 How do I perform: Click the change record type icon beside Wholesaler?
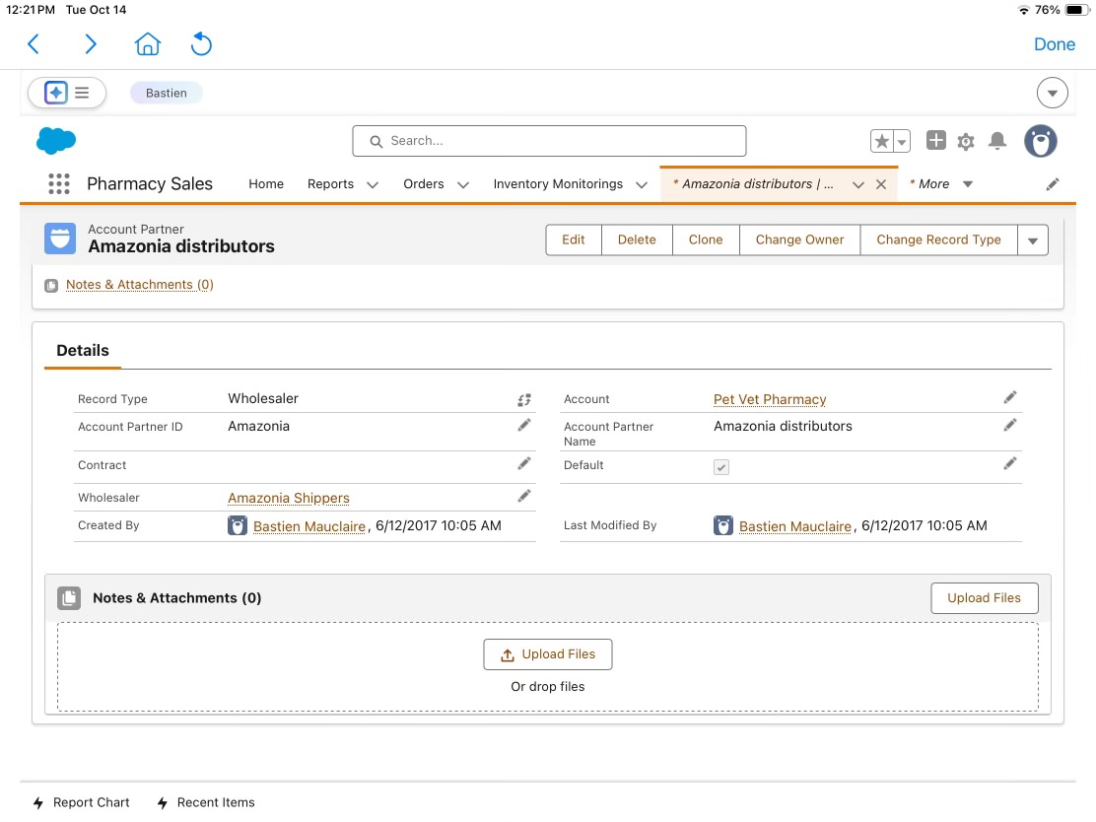coord(524,399)
